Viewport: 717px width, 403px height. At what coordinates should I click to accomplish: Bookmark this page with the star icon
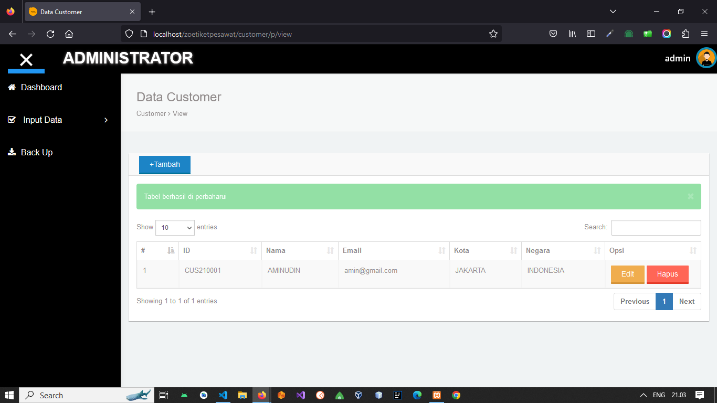click(493, 34)
